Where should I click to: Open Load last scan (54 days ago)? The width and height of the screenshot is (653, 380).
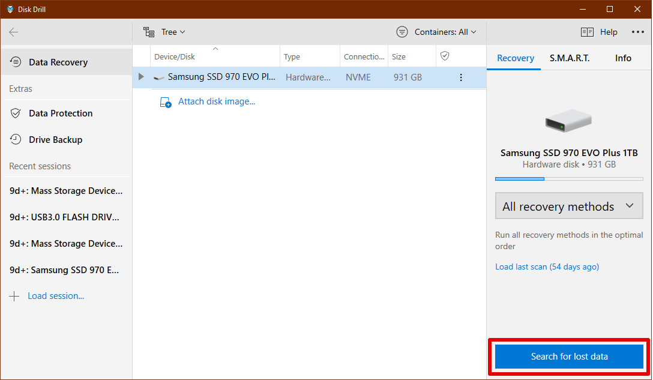point(547,267)
